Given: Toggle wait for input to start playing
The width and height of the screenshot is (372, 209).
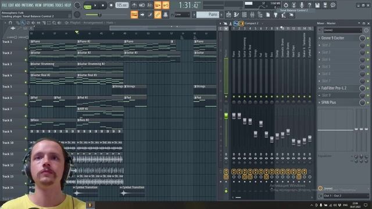Looking at the screenshot, I should point(142,5).
